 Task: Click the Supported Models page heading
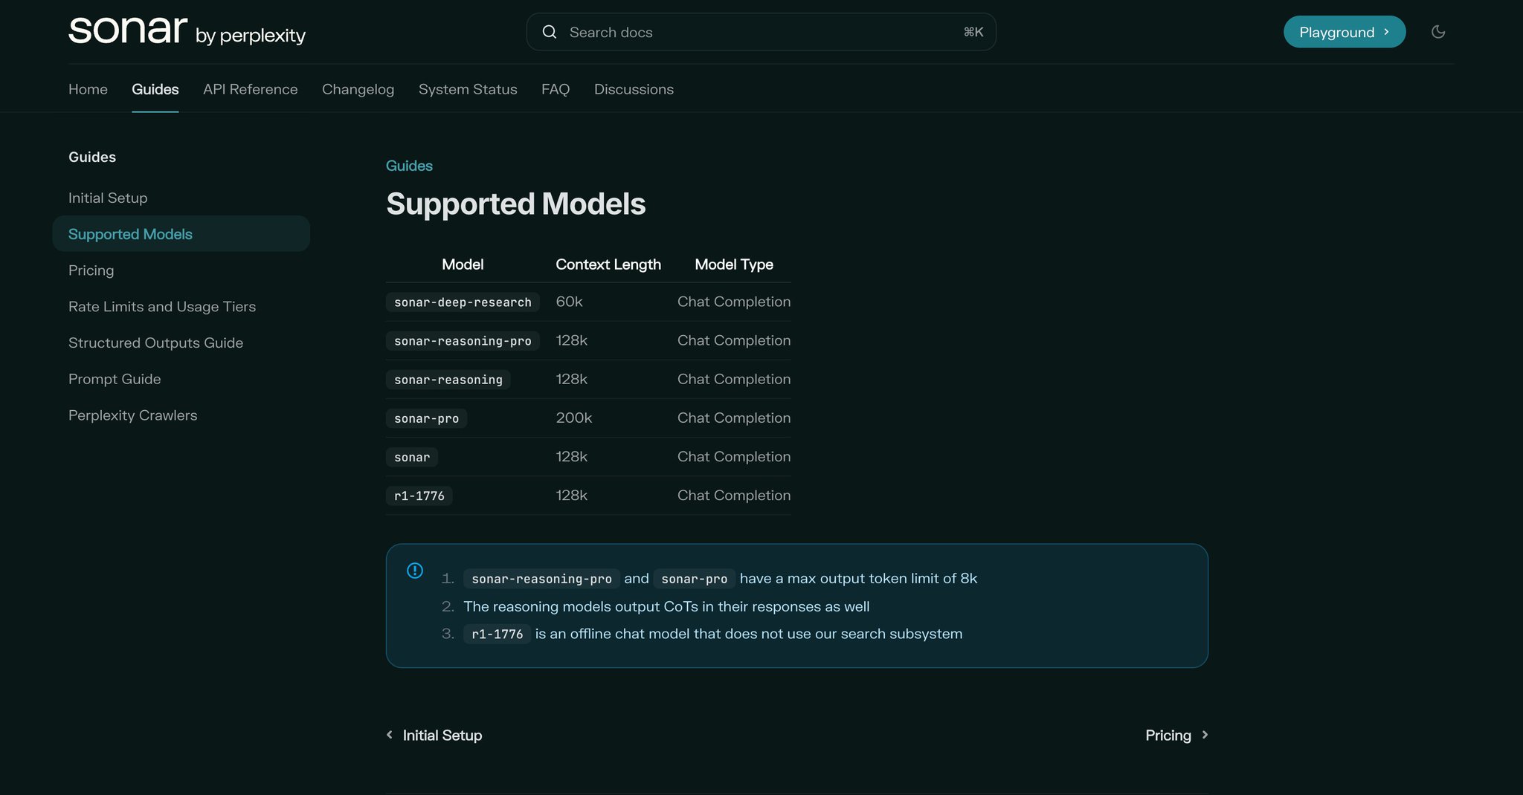[x=515, y=204]
